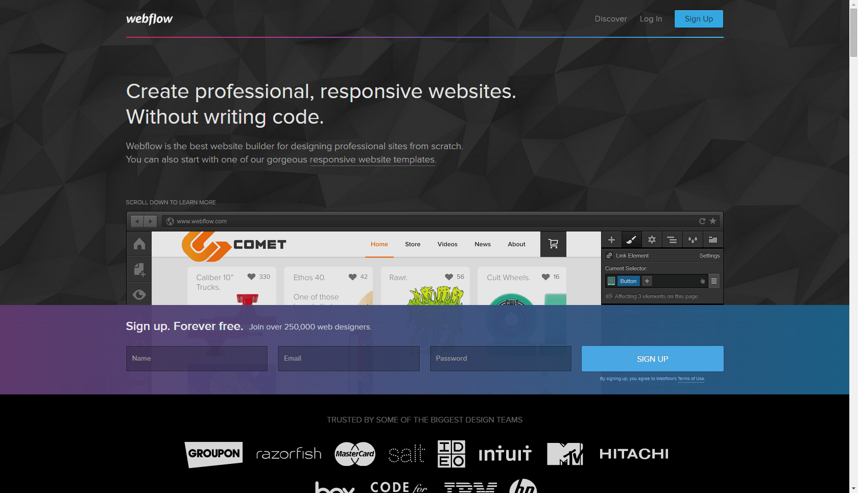Image resolution: width=858 pixels, height=493 pixels.
Task: Open the Interactions droplets tab
Action: click(x=693, y=240)
